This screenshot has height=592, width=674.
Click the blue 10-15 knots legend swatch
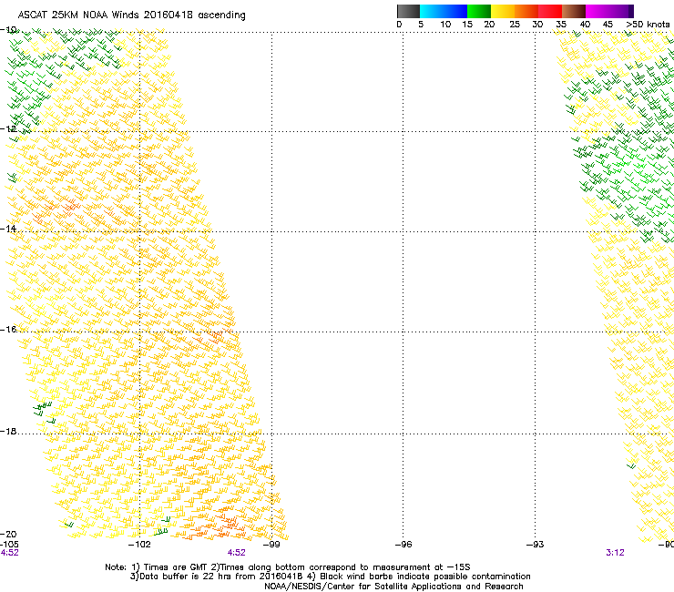tap(455, 11)
